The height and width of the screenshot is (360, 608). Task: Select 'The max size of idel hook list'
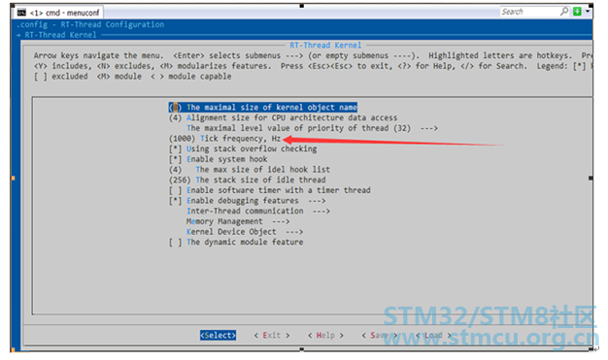[x=250, y=170]
